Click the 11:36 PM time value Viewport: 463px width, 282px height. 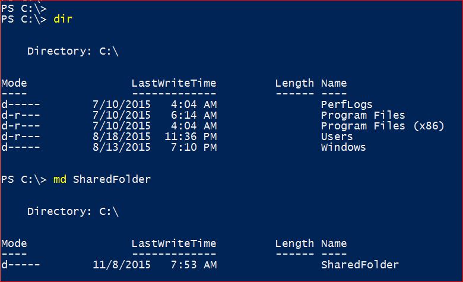pyautogui.click(x=191, y=137)
